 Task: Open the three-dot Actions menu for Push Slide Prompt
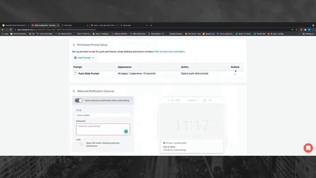pyautogui.click(x=235, y=74)
